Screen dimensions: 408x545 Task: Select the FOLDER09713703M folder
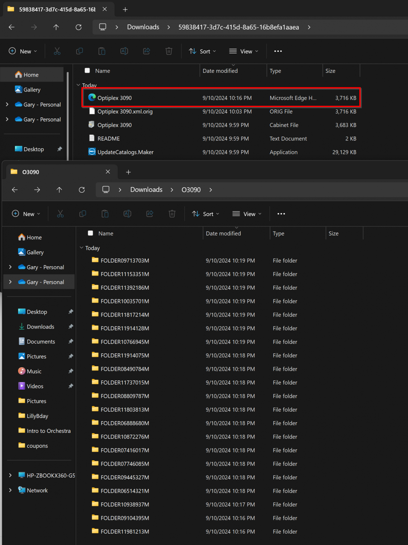click(x=125, y=260)
